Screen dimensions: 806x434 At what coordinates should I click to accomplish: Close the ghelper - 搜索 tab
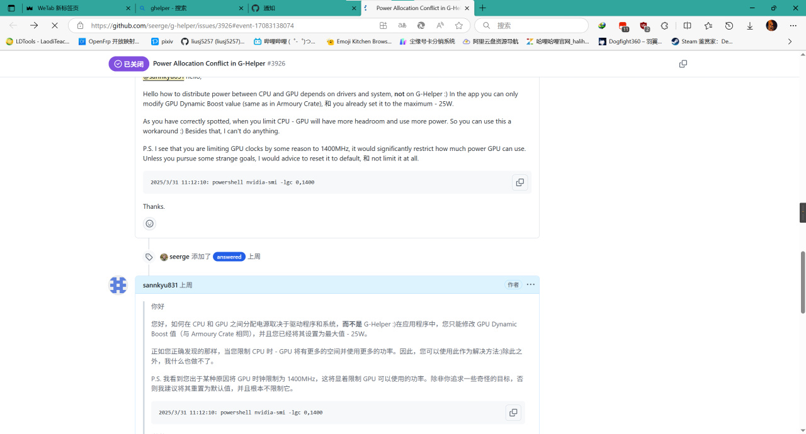[241, 8]
